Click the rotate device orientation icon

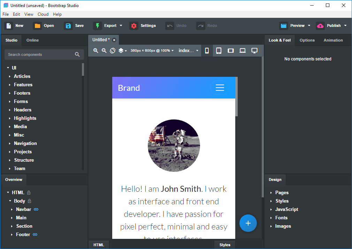point(113,51)
